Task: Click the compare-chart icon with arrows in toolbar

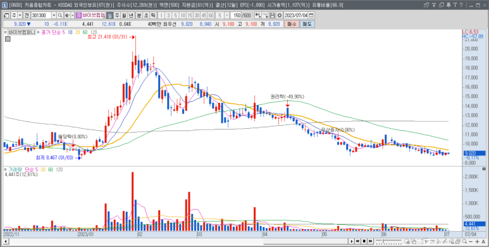Action: (258, 16)
